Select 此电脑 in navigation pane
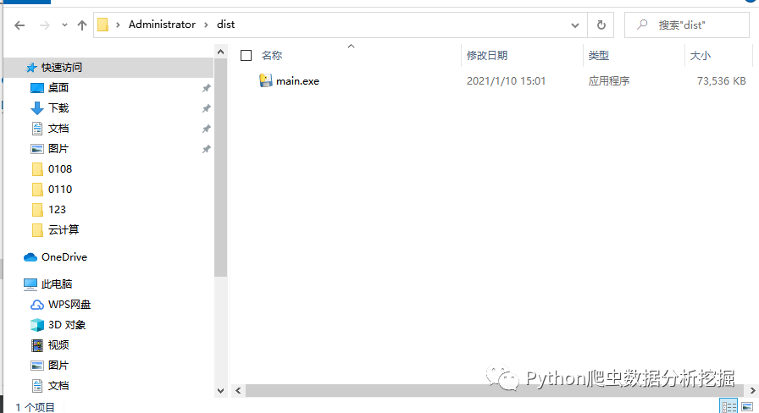The height and width of the screenshot is (413, 759). click(57, 284)
